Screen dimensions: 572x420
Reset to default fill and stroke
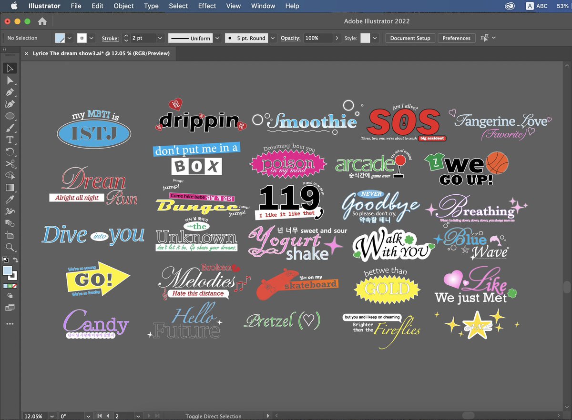[5, 260]
